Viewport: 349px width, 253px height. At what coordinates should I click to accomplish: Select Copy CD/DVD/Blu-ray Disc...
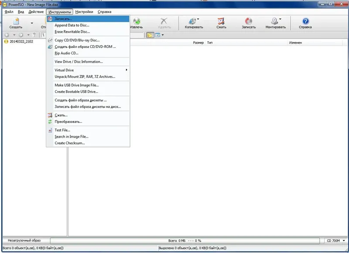click(88, 40)
